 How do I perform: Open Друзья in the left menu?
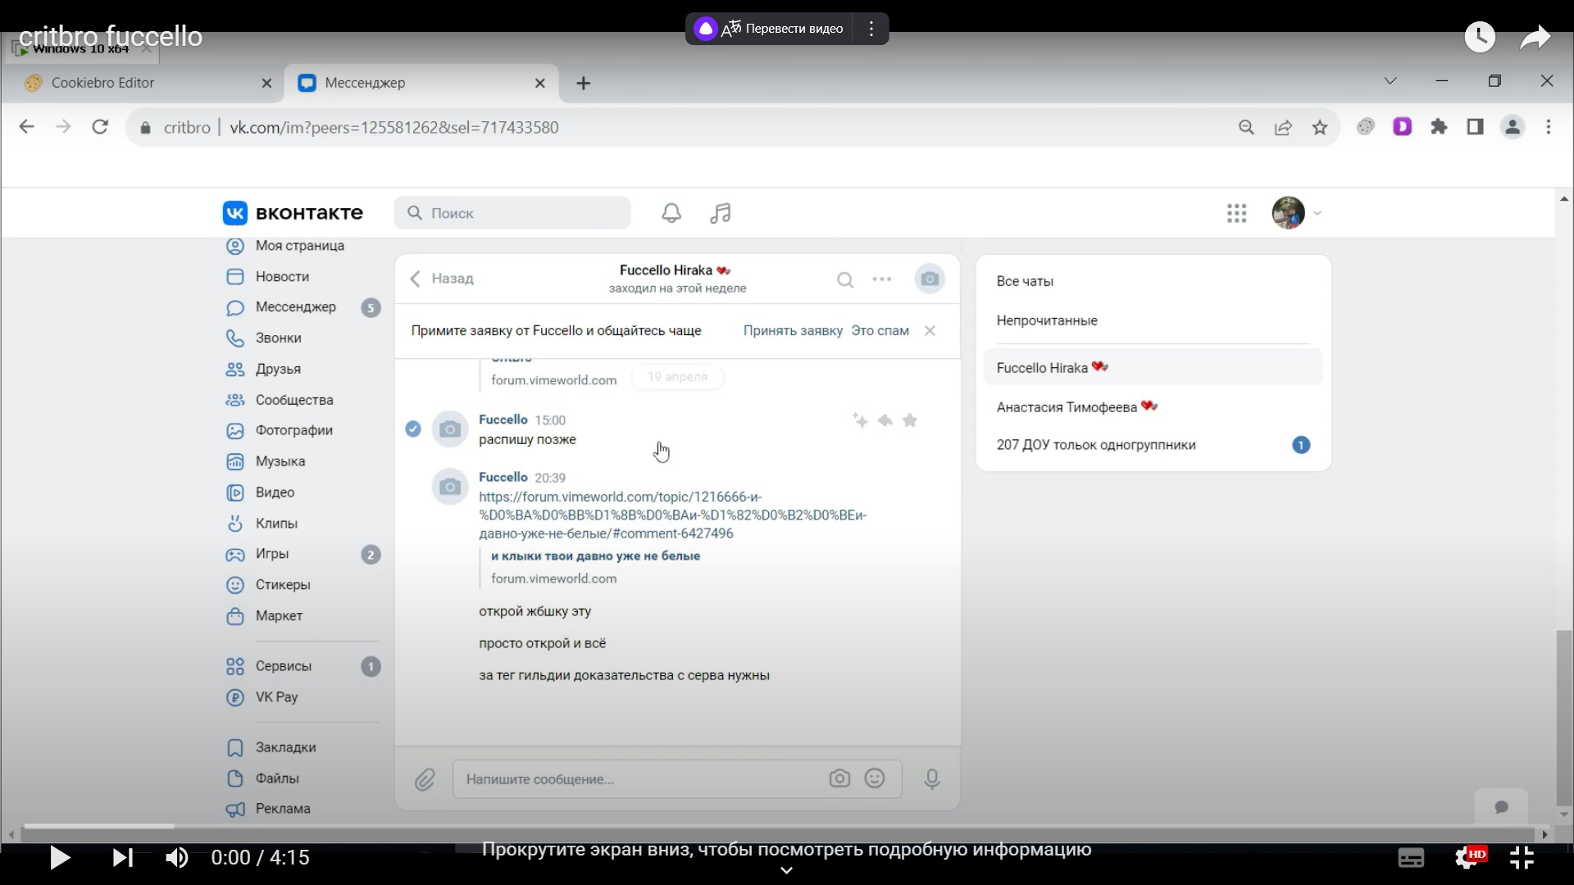click(x=278, y=370)
